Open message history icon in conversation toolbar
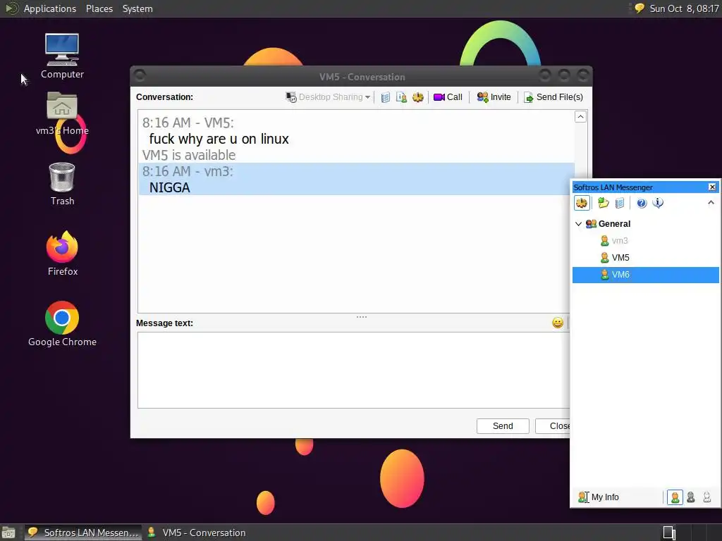 [386, 97]
